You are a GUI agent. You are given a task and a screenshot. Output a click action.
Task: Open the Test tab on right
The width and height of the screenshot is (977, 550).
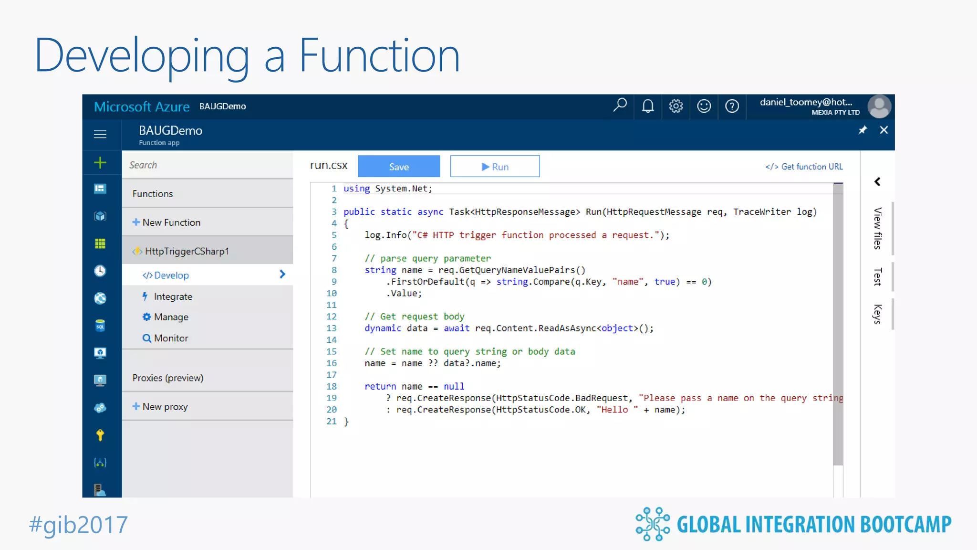point(877,277)
